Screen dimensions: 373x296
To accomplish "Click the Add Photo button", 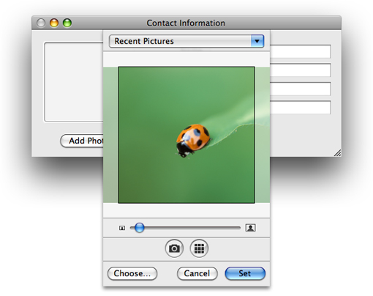I will [x=82, y=141].
